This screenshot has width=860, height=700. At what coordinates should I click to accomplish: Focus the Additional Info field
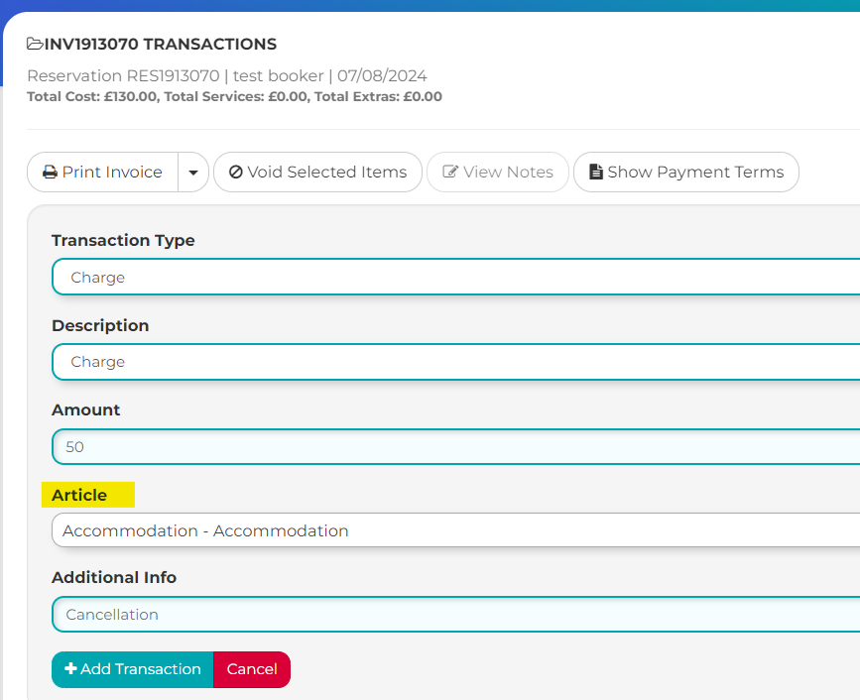coord(455,614)
